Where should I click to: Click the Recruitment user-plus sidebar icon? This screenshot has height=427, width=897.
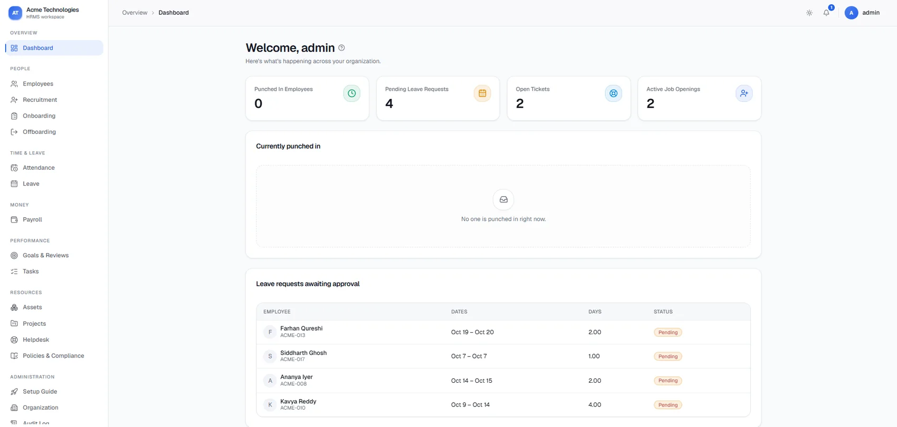[14, 100]
